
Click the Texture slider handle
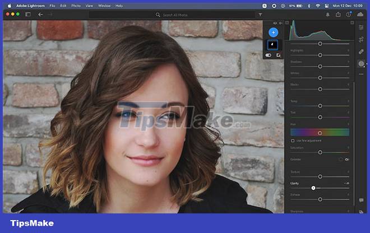(320, 176)
